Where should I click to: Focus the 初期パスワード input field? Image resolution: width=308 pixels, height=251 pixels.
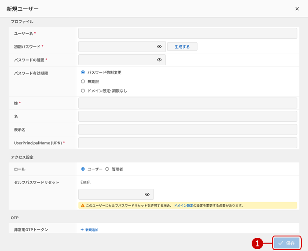(122, 46)
